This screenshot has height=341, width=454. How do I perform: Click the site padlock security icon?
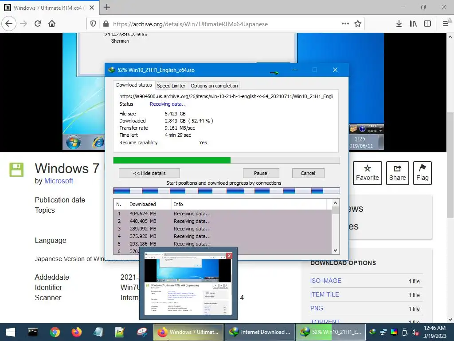click(106, 24)
